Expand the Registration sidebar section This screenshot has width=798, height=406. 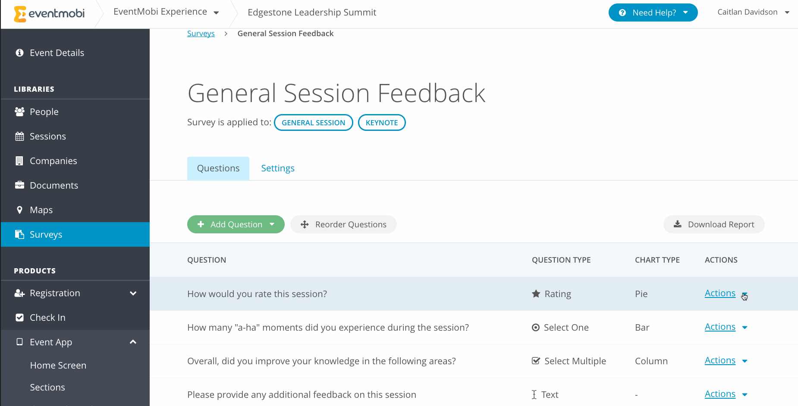pyautogui.click(x=133, y=293)
